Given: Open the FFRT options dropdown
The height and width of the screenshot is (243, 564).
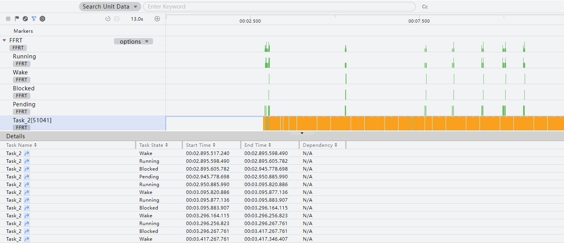Looking at the screenshot, I should tap(134, 41).
